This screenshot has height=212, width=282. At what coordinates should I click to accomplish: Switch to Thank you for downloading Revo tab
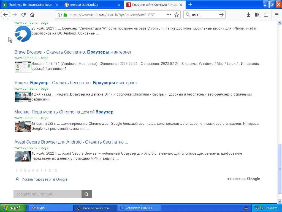(x=31, y=5)
